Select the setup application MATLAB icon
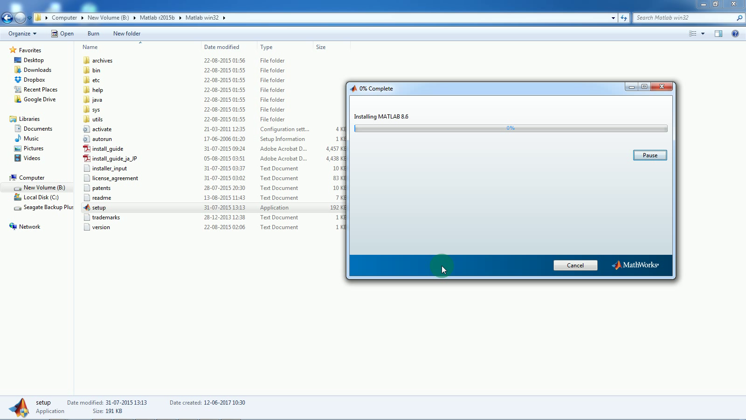Viewport: 746px width, 420px height. 86,208
